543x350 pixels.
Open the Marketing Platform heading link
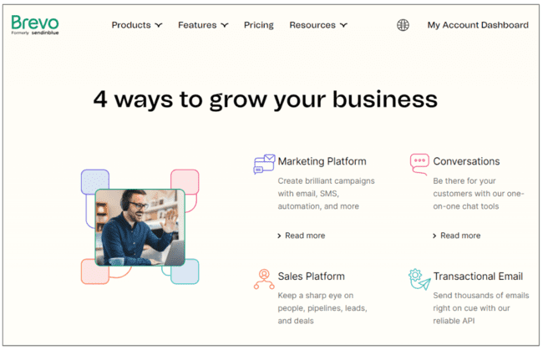(x=322, y=161)
